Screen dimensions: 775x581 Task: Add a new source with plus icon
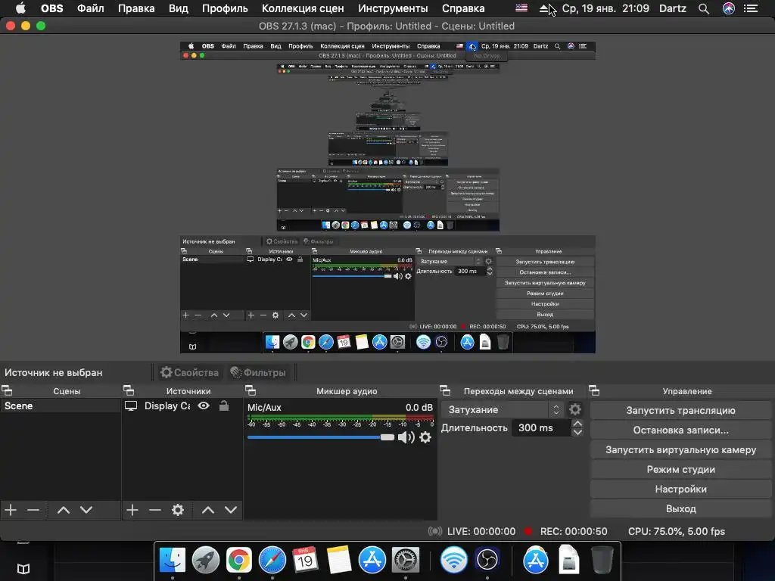pos(132,510)
